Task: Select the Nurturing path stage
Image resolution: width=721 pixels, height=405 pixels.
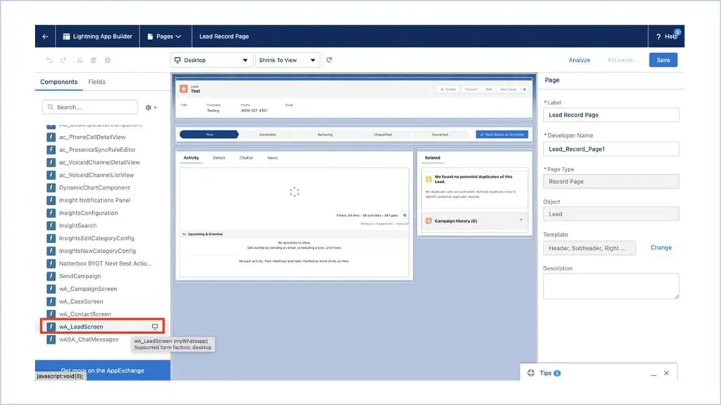Action: click(x=325, y=135)
